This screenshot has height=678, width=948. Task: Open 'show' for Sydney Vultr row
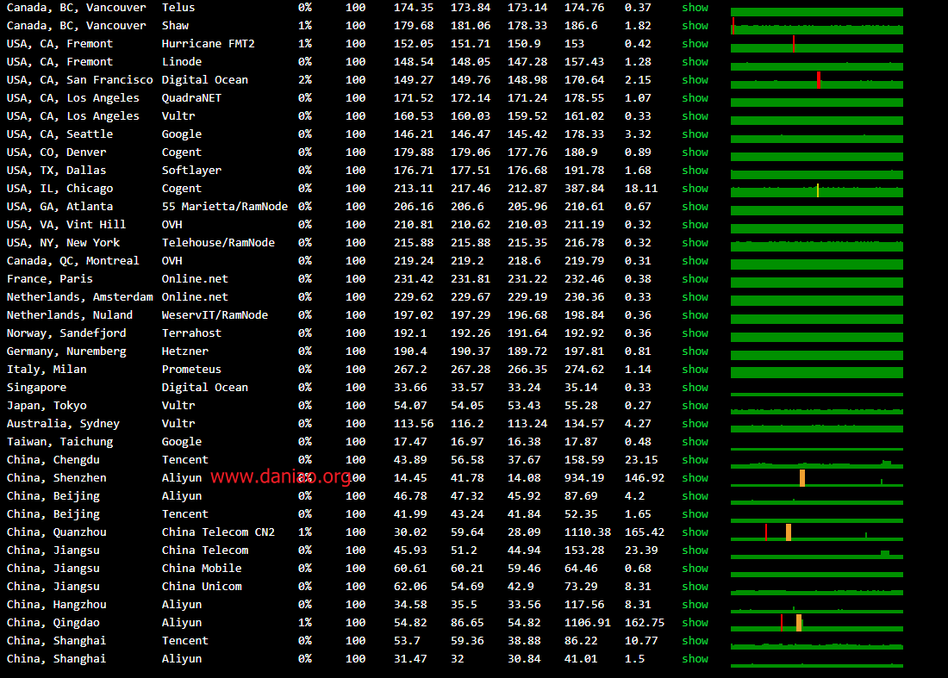point(695,424)
